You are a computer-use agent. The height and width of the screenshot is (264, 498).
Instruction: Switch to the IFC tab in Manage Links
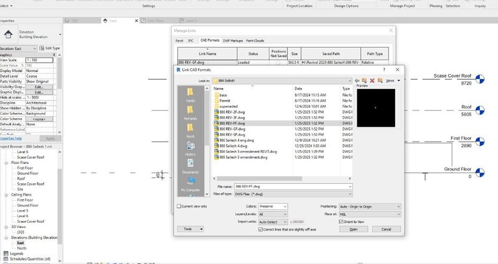coord(191,41)
